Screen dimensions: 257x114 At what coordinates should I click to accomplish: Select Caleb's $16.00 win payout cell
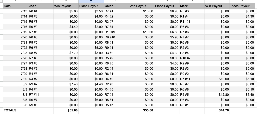point(141,11)
